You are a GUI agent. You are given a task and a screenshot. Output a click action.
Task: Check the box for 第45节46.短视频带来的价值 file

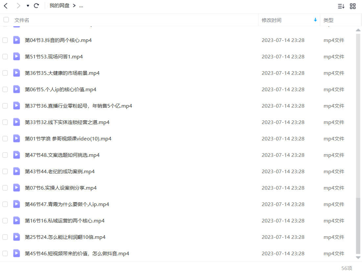tap(5, 253)
